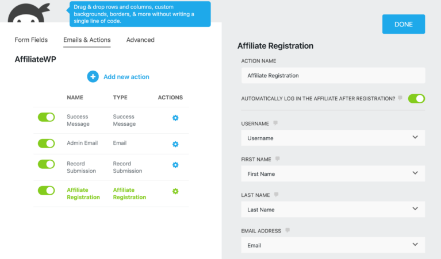Screen dimensions: 441x259
Task: Click the TYPE column header
Action: [x=120, y=98]
